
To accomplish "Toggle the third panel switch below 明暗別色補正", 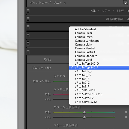I will point(28,43).
